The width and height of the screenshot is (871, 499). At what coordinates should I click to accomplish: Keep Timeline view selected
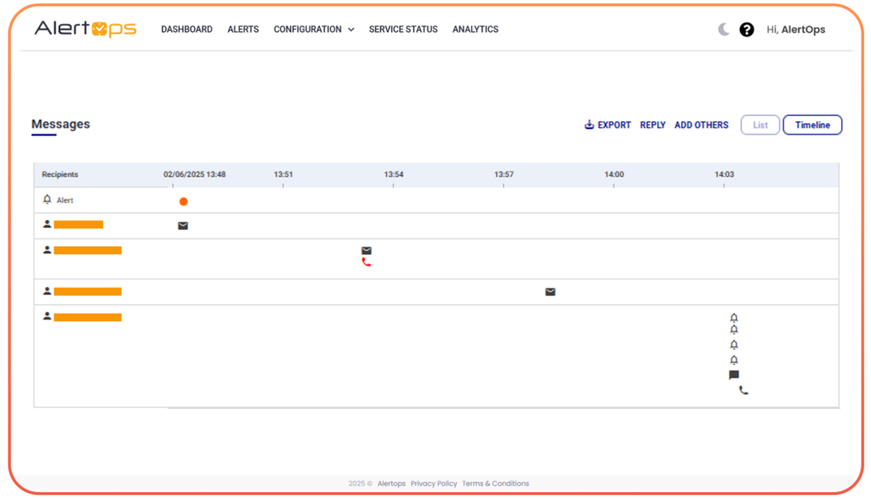click(x=811, y=124)
